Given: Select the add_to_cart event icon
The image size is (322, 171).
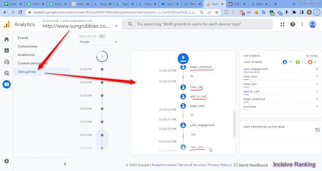Looking at the screenshot, I should coord(183,96).
